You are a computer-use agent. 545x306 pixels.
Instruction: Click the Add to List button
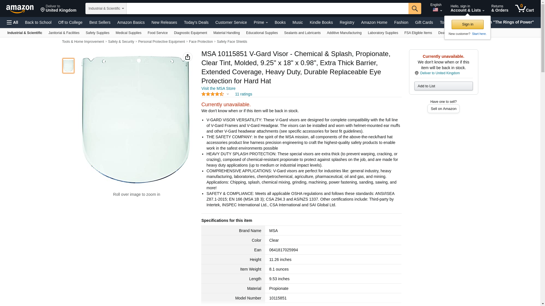tap(443, 86)
